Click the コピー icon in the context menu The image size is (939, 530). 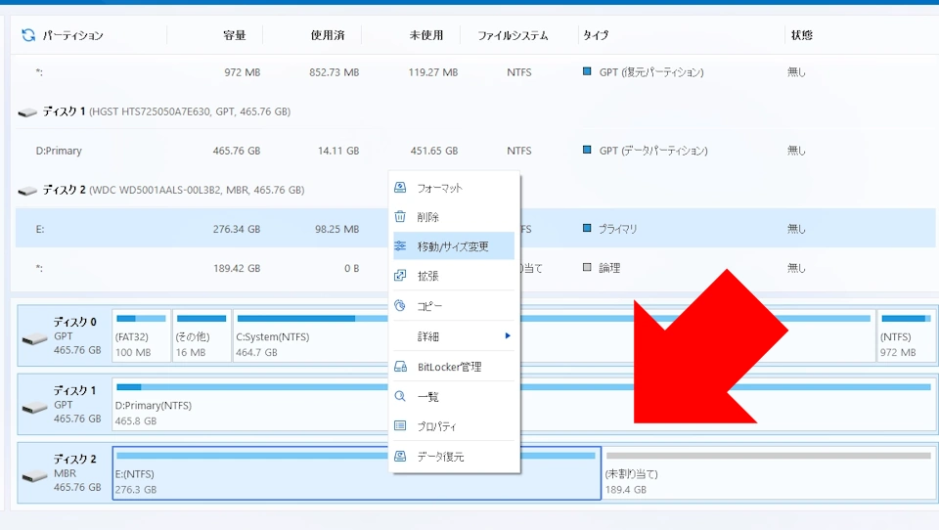pyautogui.click(x=400, y=305)
